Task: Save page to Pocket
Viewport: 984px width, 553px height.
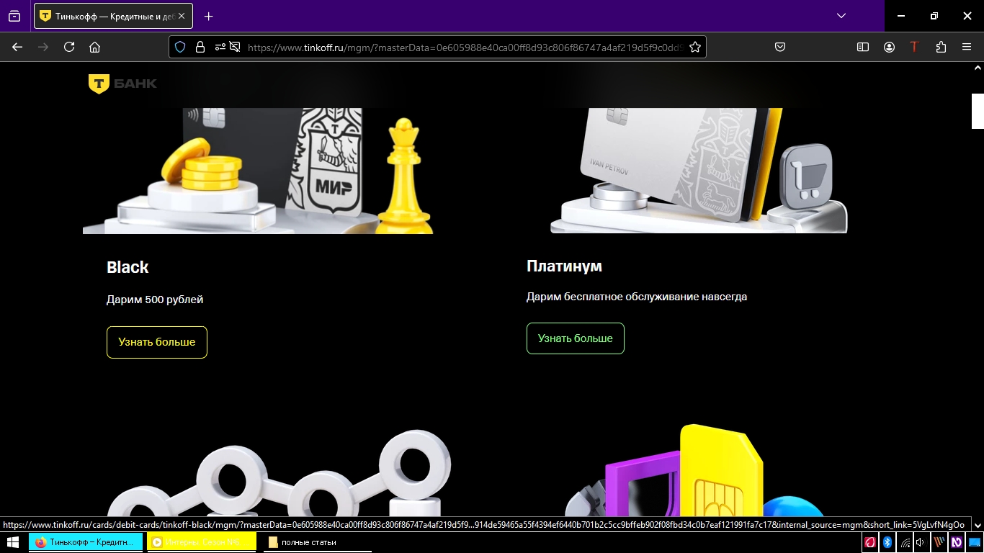Action: pyautogui.click(x=779, y=47)
